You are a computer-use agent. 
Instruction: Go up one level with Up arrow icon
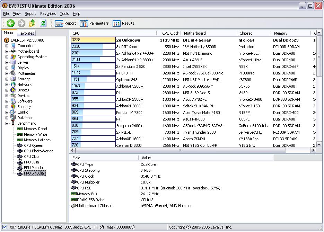(x=32, y=23)
